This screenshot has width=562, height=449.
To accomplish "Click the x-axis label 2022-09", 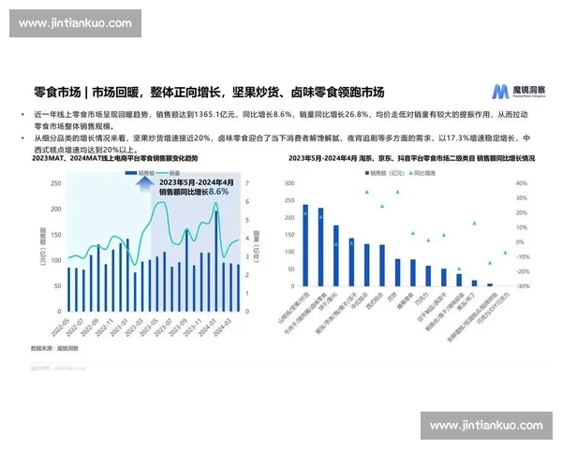I will pos(89,326).
